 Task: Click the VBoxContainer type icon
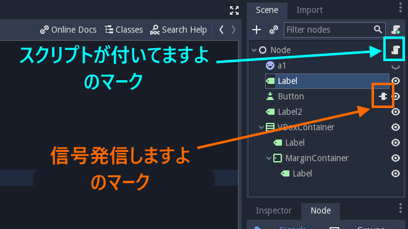[x=270, y=127]
